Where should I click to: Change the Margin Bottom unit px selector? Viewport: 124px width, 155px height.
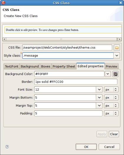pyautogui.click(x=111, y=98)
